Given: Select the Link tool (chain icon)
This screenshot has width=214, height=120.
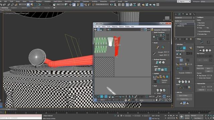Looking at the screenshot, I should pyautogui.click(x=9, y=5).
